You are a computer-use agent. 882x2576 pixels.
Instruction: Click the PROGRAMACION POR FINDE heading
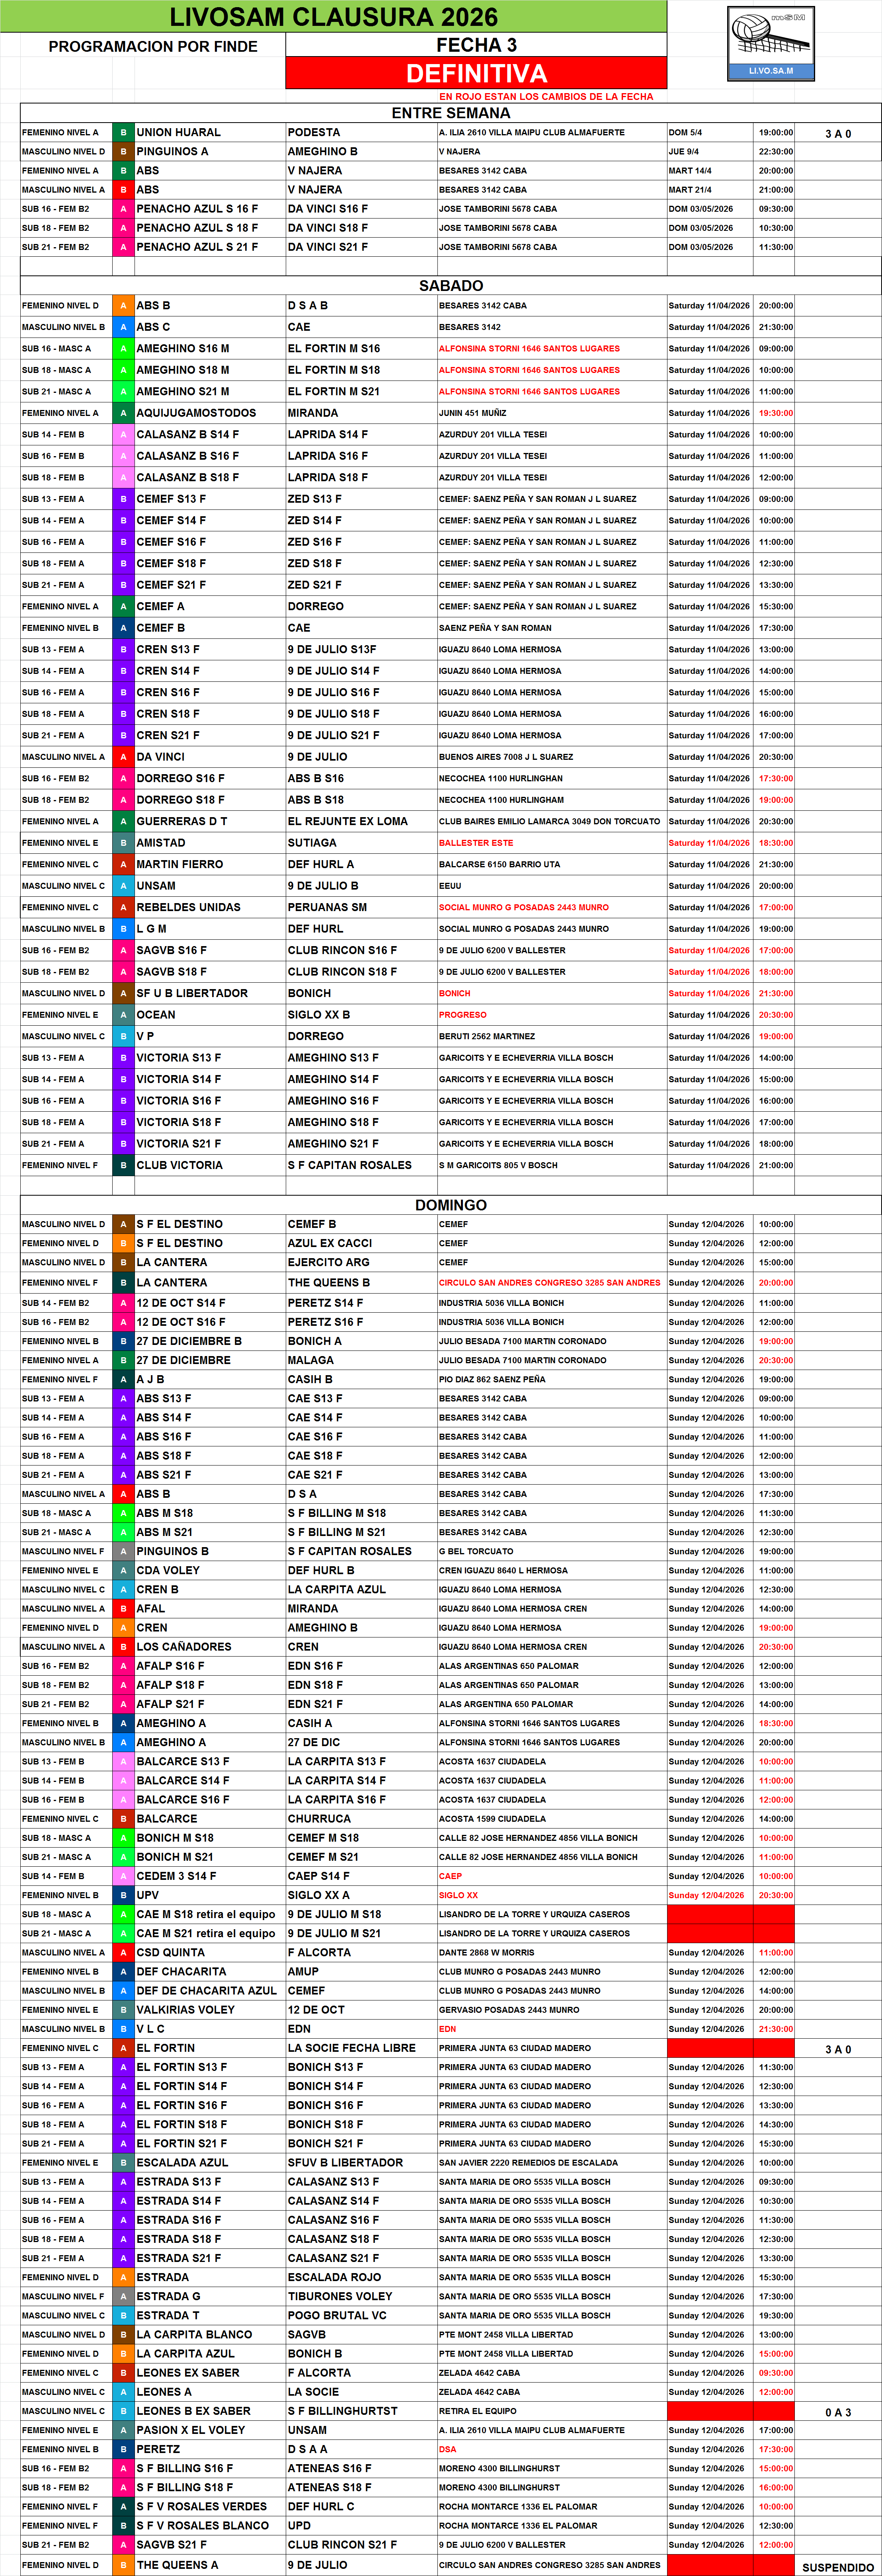[x=153, y=46]
